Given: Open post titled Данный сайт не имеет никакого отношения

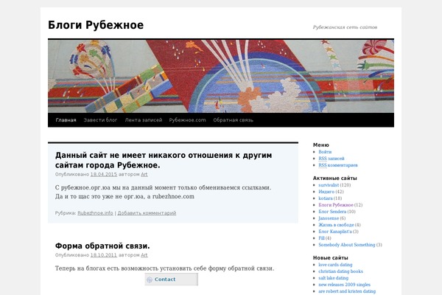Looking at the screenshot, I should [164, 160].
